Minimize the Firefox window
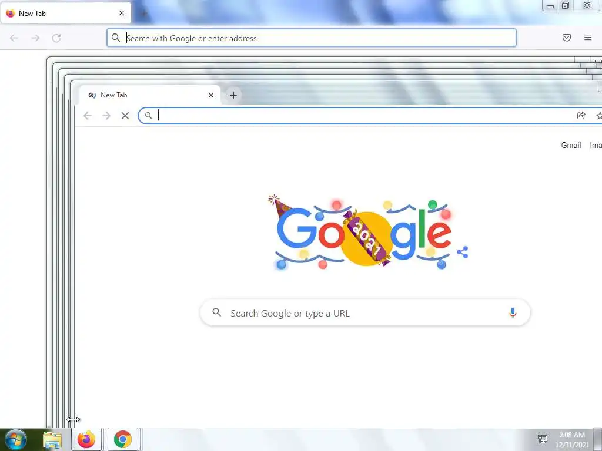 coord(550,6)
